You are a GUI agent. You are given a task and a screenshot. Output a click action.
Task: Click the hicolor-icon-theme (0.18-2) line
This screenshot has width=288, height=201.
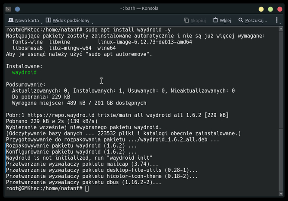(102, 176)
